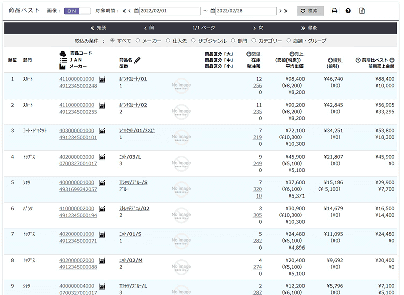Sort descending by 粗利 column arrow
This screenshot has width=404, height=295.
[330, 60]
